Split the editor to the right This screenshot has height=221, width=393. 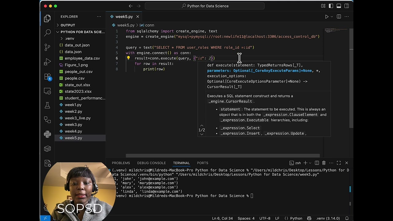coord(339,17)
